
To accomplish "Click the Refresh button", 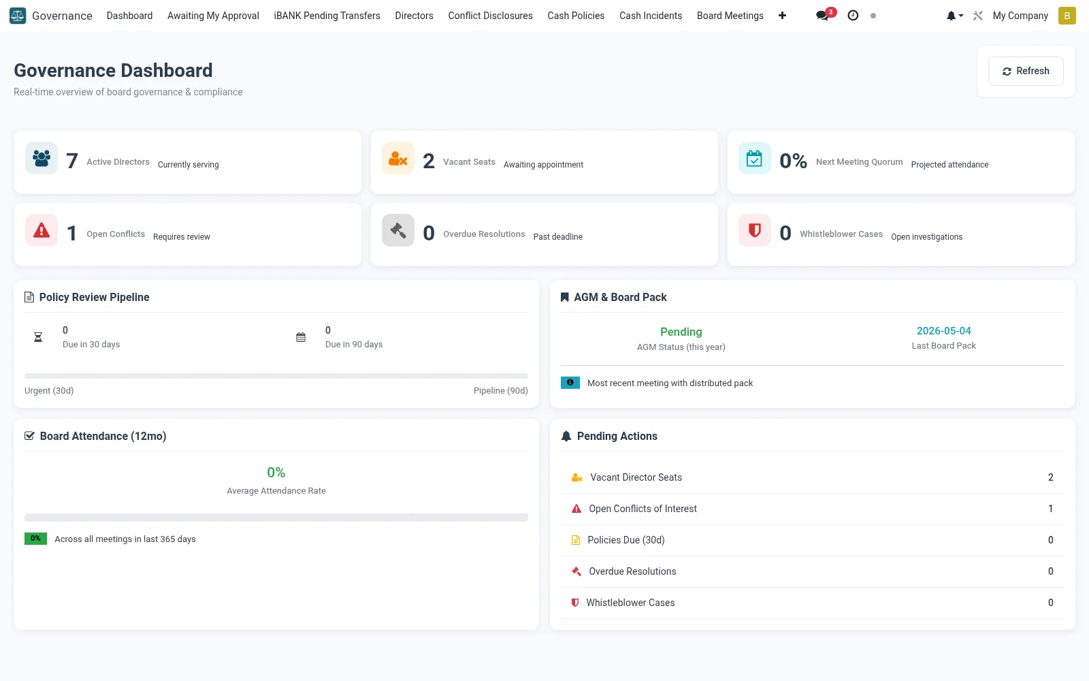I will 1026,71.
